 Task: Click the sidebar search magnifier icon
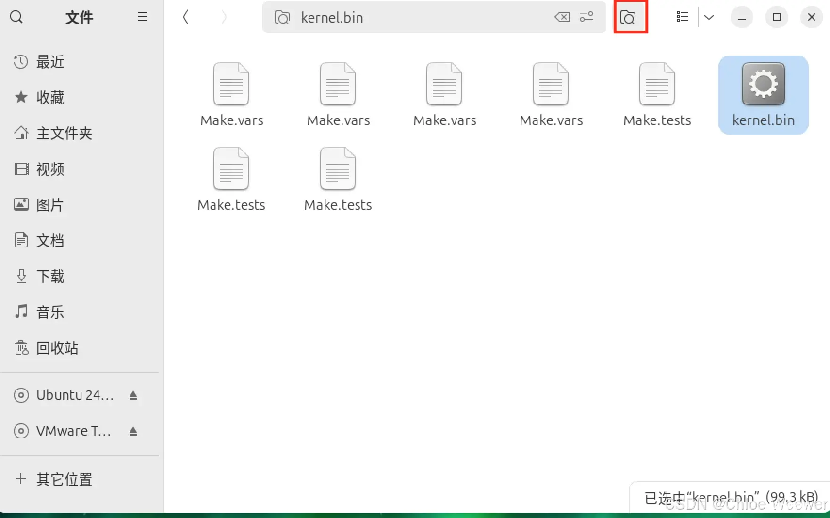(16, 17)
